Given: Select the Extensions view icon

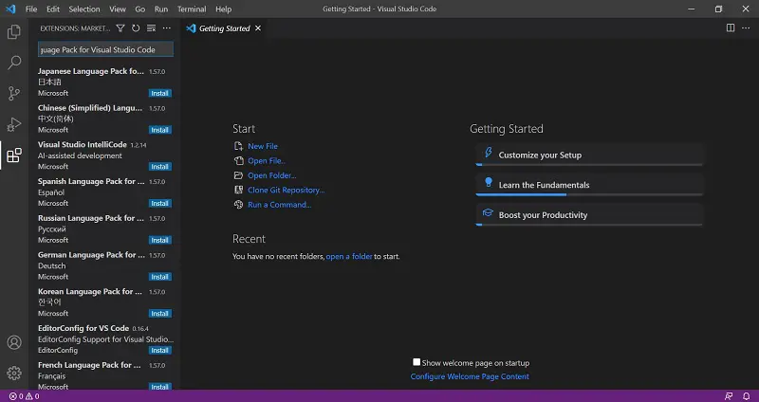Looking at the screenshot, I should (14, 155).
